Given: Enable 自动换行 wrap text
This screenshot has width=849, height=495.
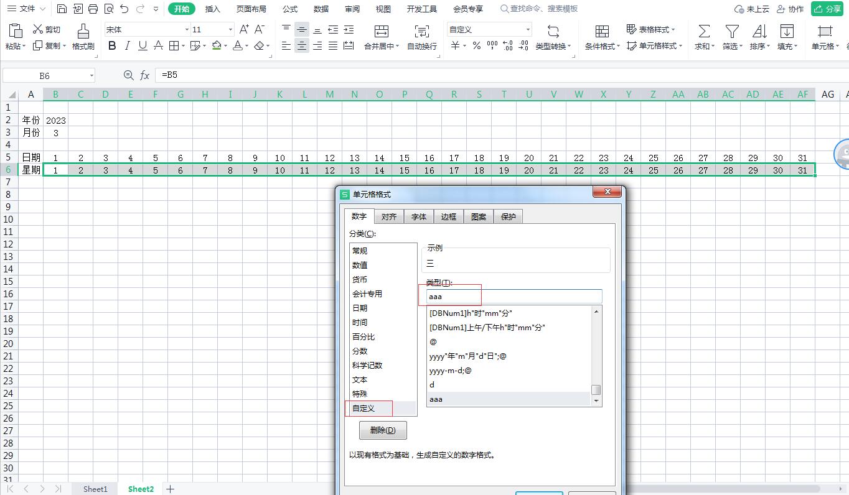Looking at the screenshot, I should coord(421,37).
